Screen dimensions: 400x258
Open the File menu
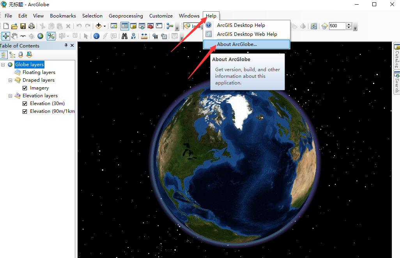pos(9,16)
